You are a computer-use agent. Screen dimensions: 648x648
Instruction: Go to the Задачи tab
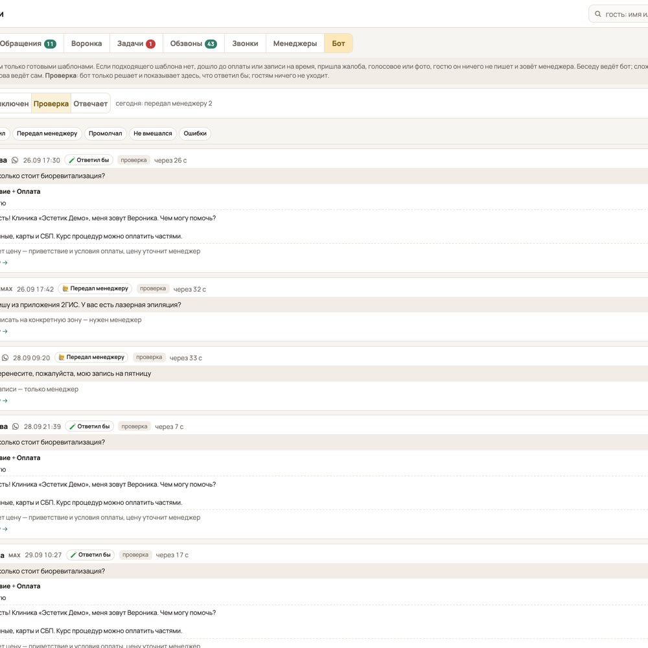point(136,43)
